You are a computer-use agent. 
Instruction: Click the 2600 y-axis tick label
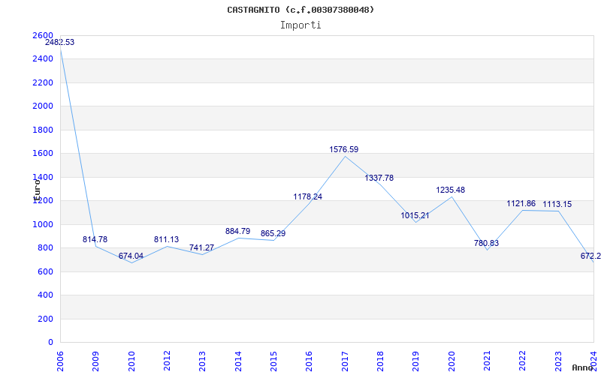coord(43,35)
